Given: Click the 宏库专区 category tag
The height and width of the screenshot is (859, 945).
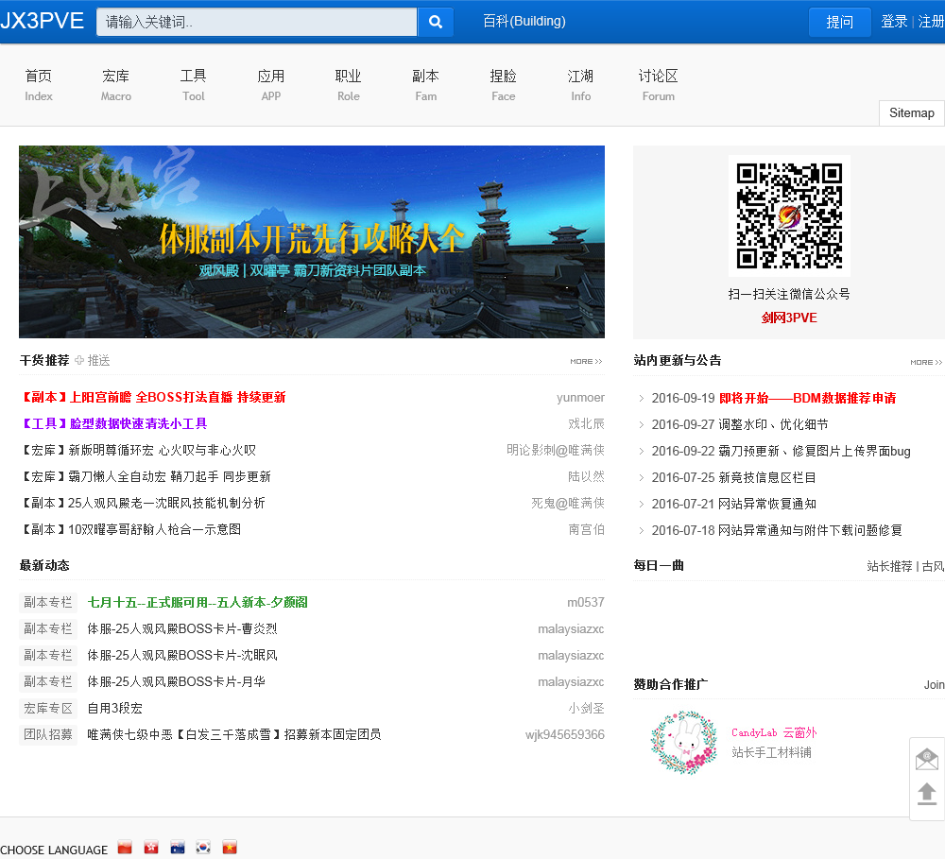Looking at the screenshot, I should (47, 709).
